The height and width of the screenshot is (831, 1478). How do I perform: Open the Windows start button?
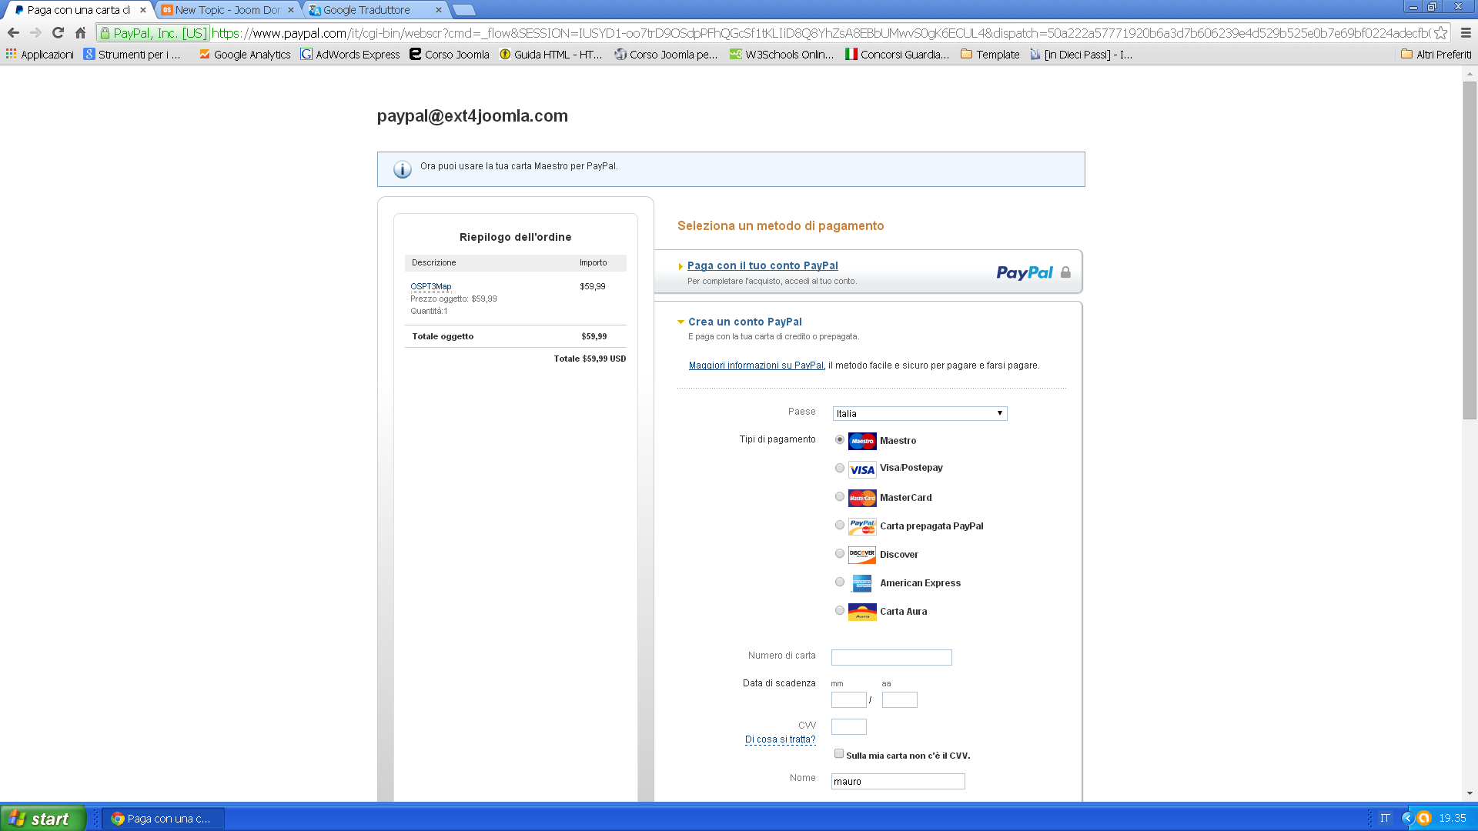(43, 819)
